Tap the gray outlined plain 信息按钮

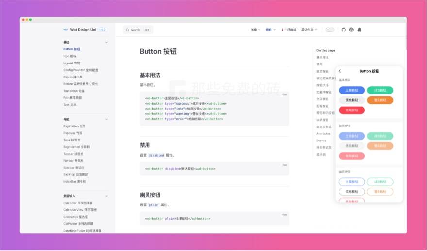click(352, 192)
